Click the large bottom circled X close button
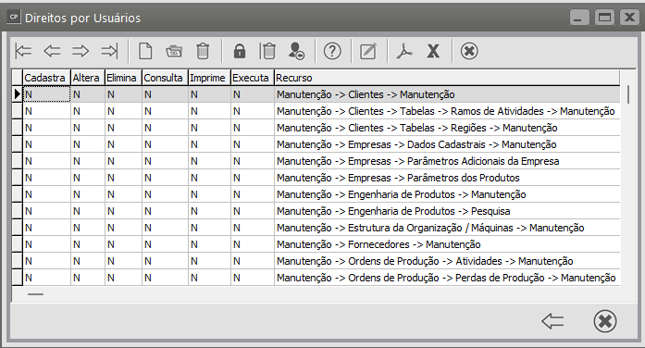The width and height of the screenshot is (645, 348). (605, 321)
